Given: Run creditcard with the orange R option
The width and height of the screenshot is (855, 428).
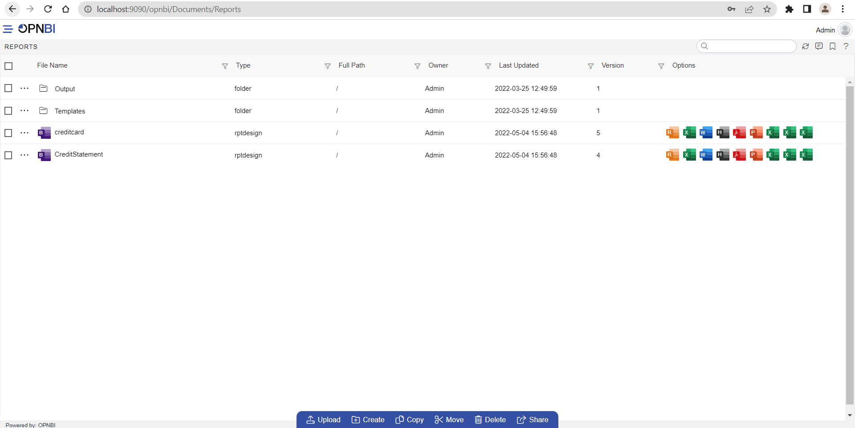Looking at the screenshot, I should point(672,133).
